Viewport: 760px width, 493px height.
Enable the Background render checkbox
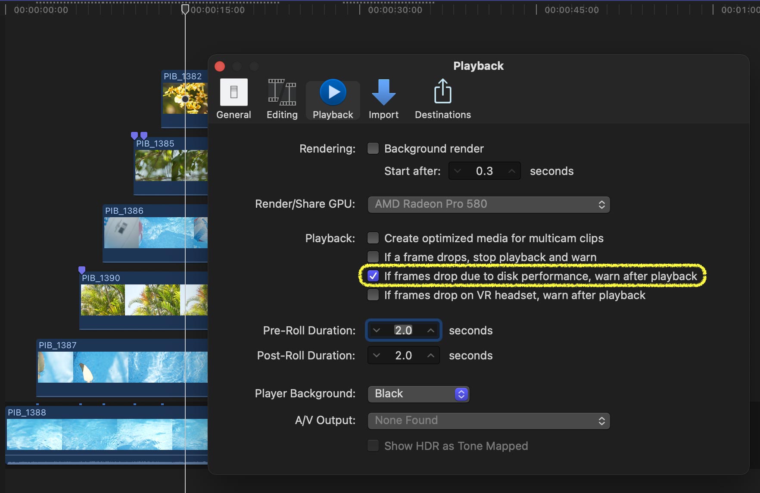(x=373, y=149)
